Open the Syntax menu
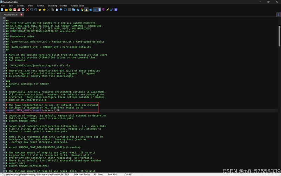The width and height of the screenshot is (281, 176). [x=64, y=6]
